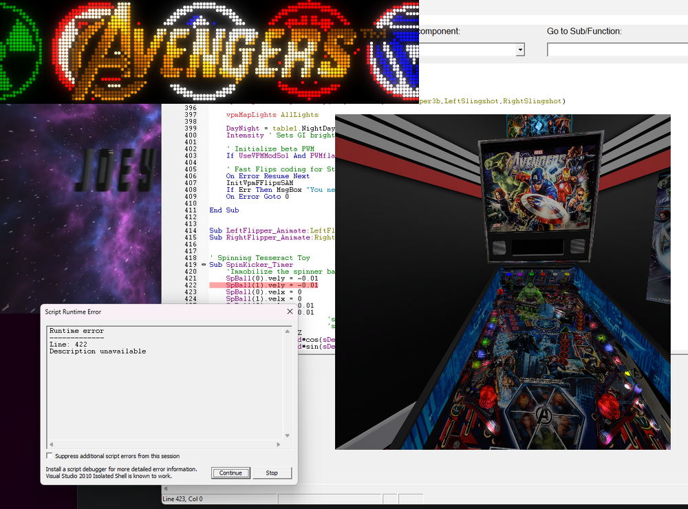Click 'DayNight = table1.NightDay' code line
The height and width of the screenshot is (509, 688).
[281, 128]
